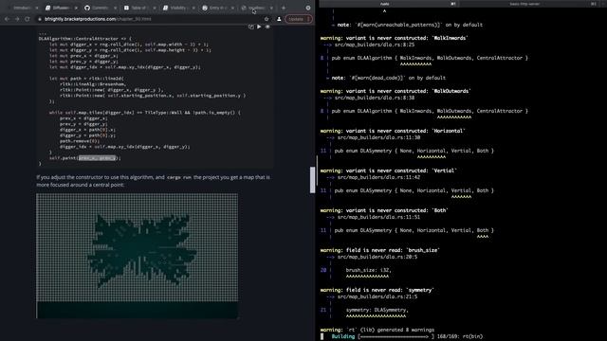The width and height of the screenshot is (607, 341).
Task: Run the code sample with play icon
Action: [x=259, y=27]
